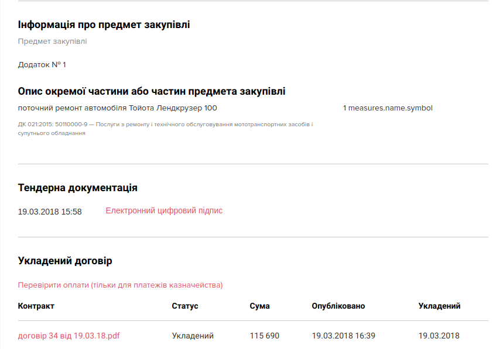Click the Додаток № 1 text
The height and width of the screenshot is (349, 503).
click(42, 64)
